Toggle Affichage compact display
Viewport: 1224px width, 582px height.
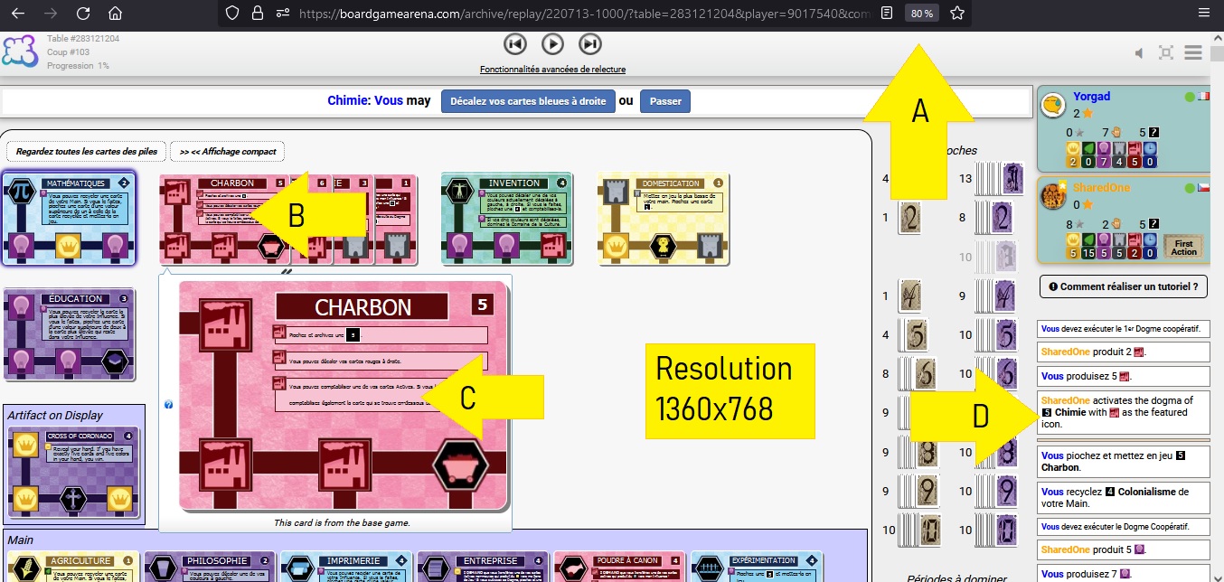tap(227, 151)
